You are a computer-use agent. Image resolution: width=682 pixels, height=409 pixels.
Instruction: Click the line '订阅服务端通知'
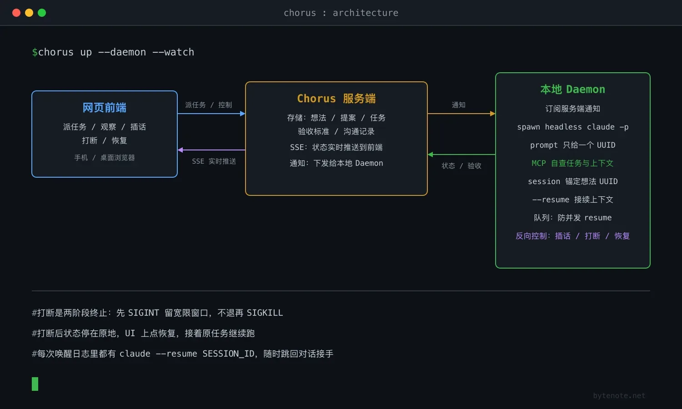[x=573, y=109]
